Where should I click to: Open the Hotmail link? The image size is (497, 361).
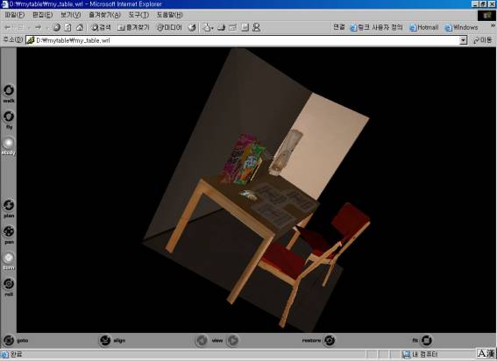[x=423, y=27]
